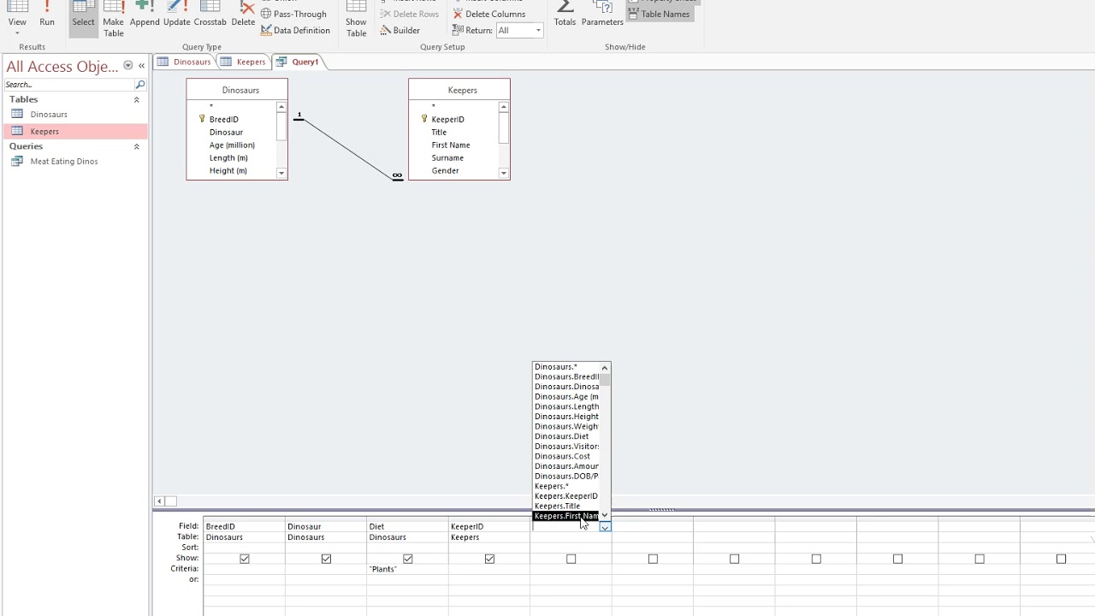Uncheck Show for the Diet column

click(408, 559)
